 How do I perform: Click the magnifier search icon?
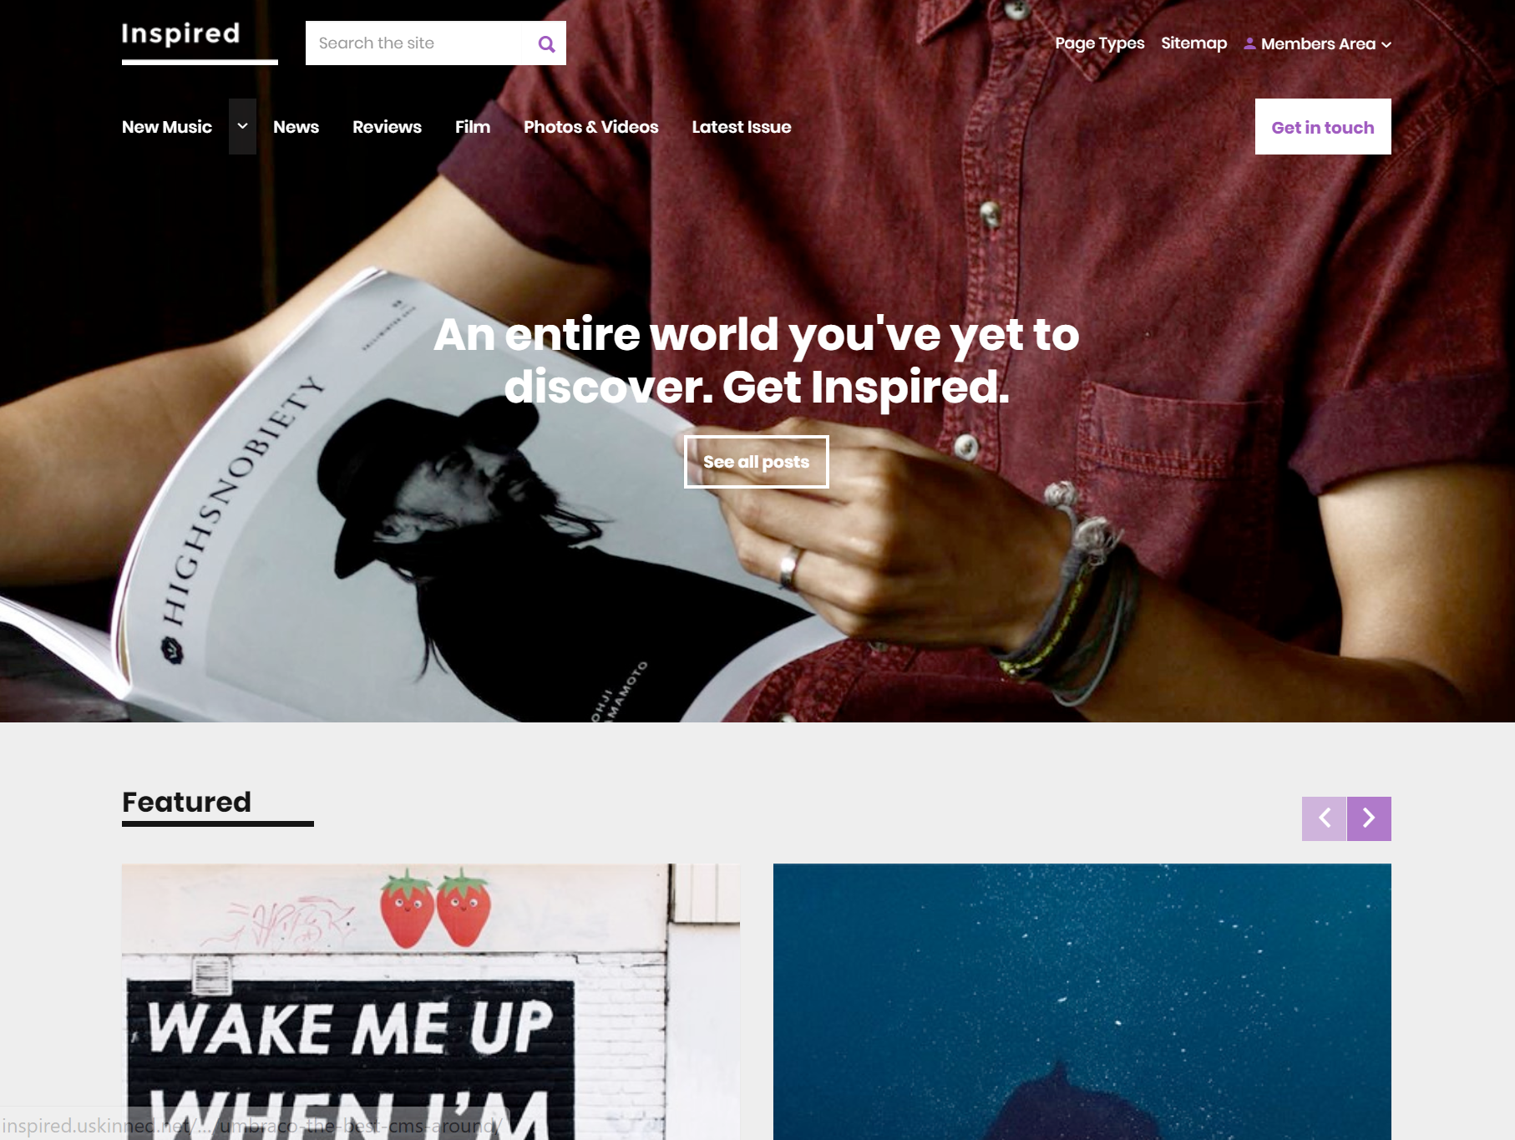tap(546, 43)
